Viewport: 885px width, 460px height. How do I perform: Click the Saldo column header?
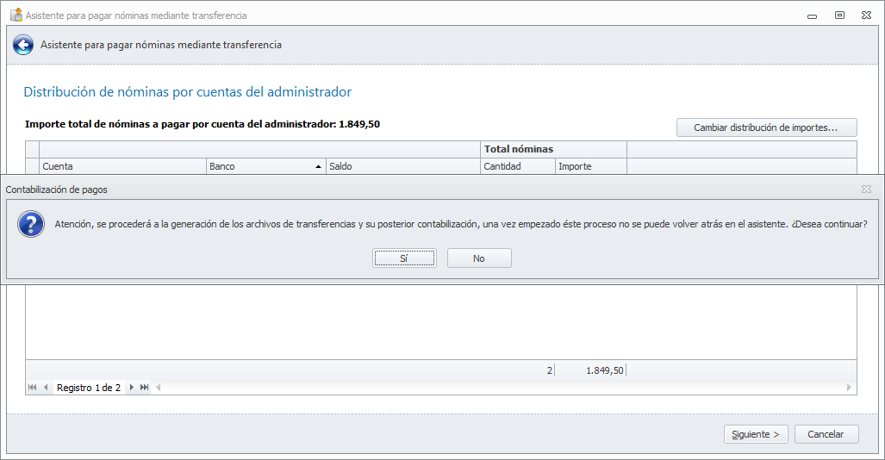coord(403,166)
